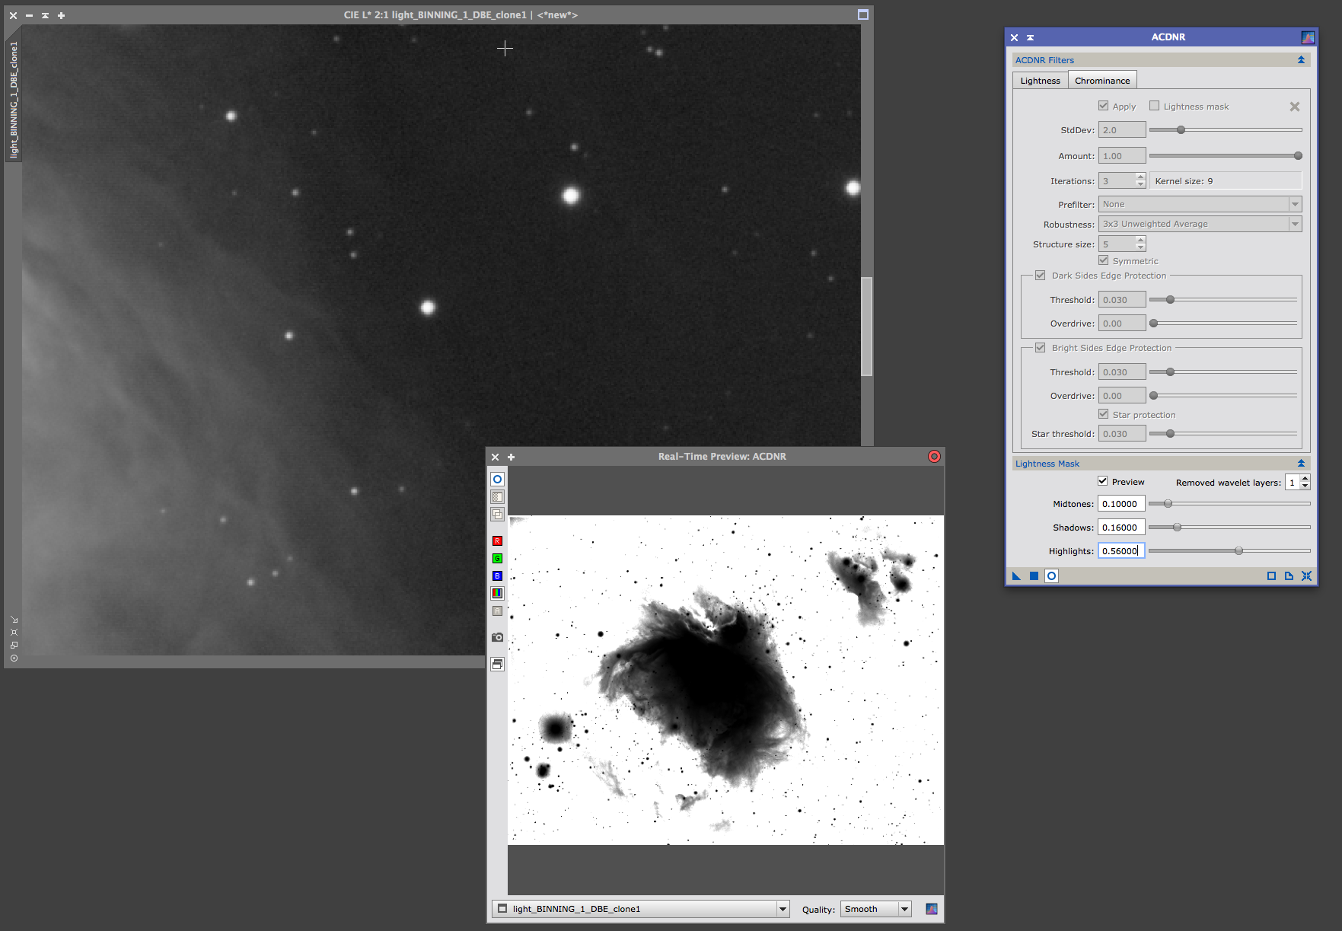
Task: Click the Shadows value input field
Action: (x=1120, y=528)
